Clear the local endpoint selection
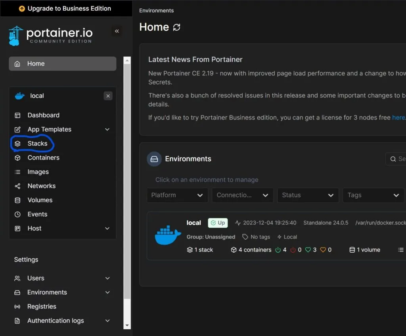This screenshot has width=406, height=336. pyautogui.click(x=108, y=96)
